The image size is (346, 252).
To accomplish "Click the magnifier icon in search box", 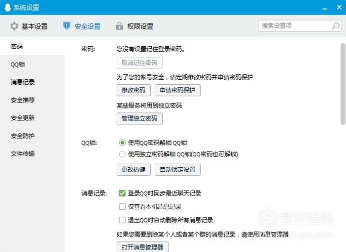I will pos(335,26).
